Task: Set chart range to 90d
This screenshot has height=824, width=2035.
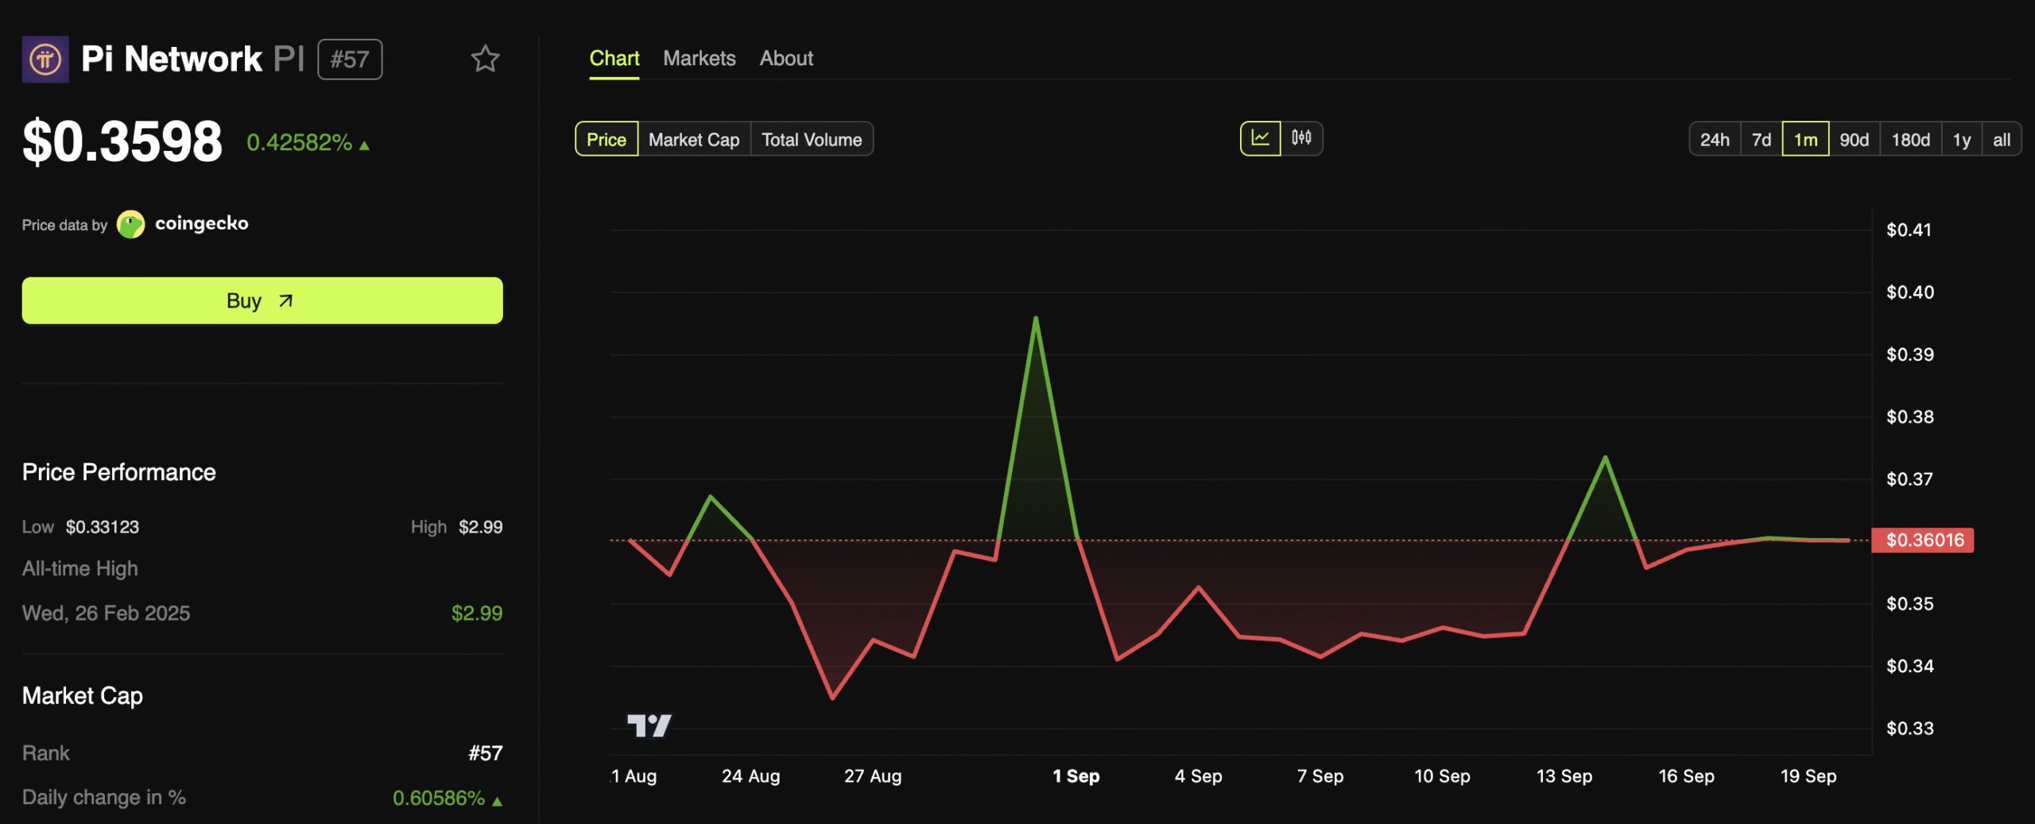Action: tap(1853, 140)
